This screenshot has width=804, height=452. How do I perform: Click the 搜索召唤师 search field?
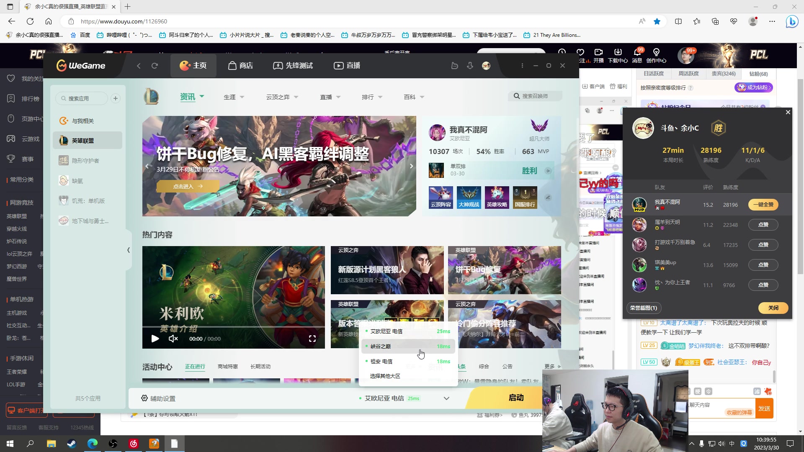coord(536,96)
